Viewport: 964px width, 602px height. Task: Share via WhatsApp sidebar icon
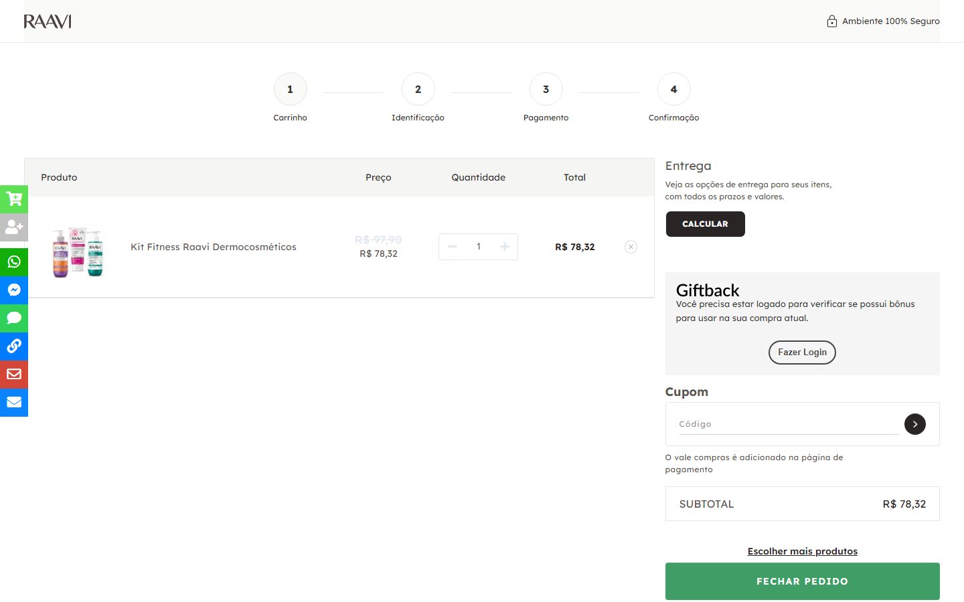pyautogui.click(x=14, y=262)
